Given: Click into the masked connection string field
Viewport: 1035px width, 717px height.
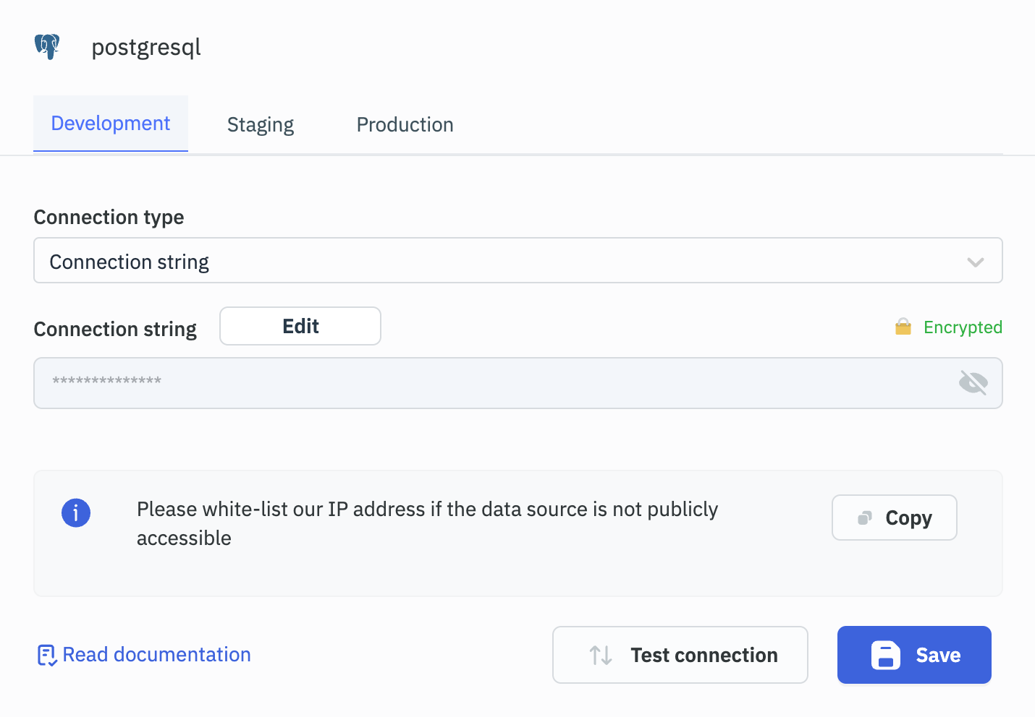Looking at the screenshot, I should [492, 383].
